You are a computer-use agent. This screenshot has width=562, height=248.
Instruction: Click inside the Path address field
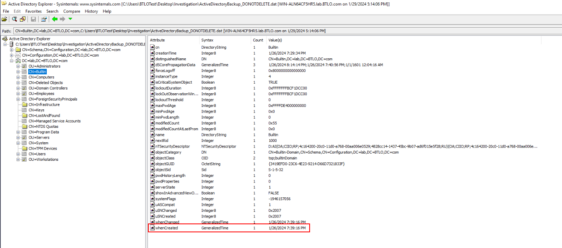(x=287, y=31)
